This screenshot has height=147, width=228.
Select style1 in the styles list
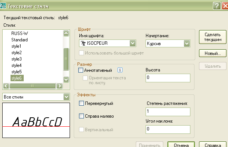click(x=16, y=46)
